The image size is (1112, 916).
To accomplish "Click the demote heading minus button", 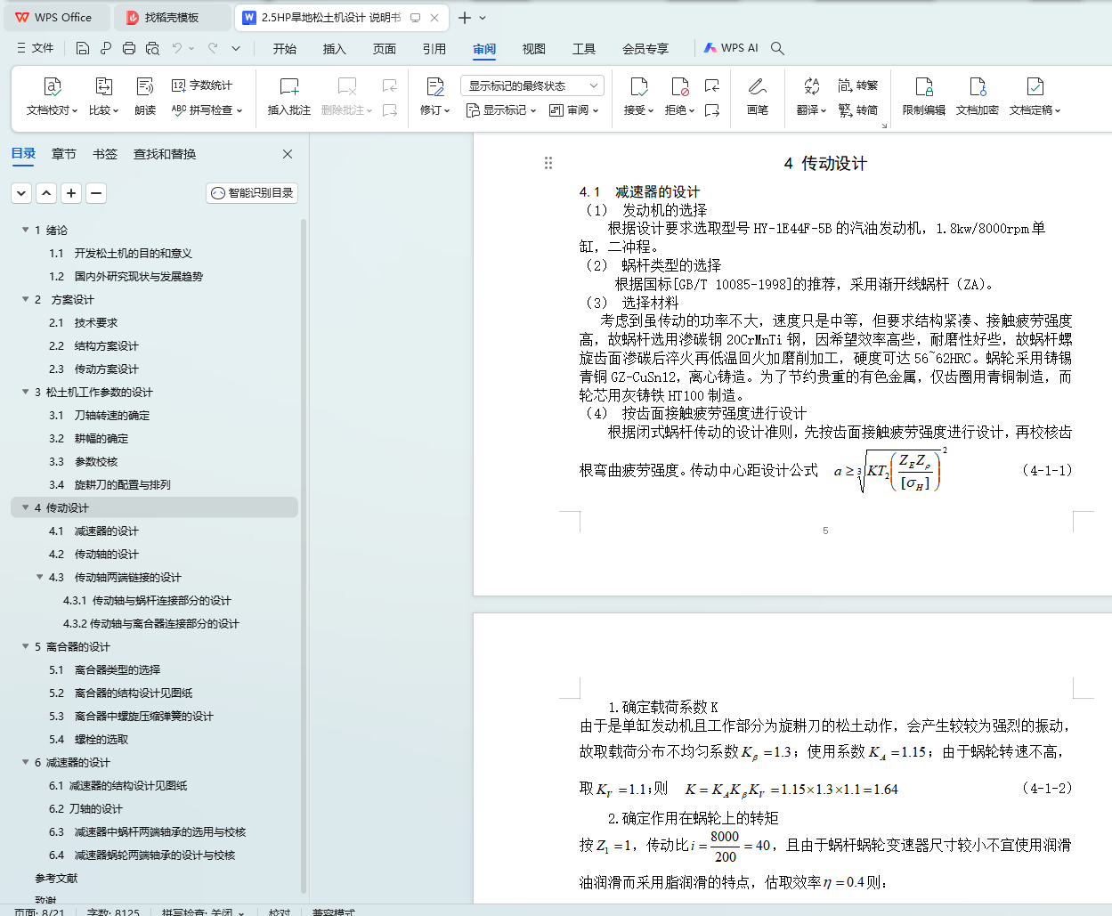I will click(x=96, y=192).
